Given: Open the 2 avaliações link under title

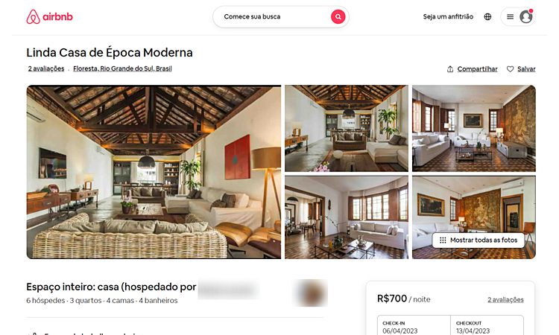Looking at the screenshot, I should 46,68.
